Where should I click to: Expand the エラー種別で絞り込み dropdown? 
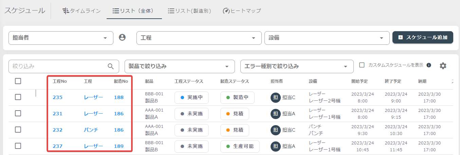(x=297, y=66)
